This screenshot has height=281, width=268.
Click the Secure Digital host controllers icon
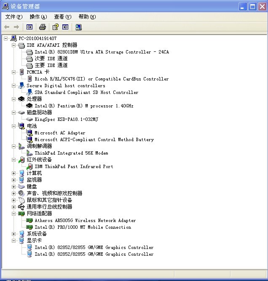(21, 86)
